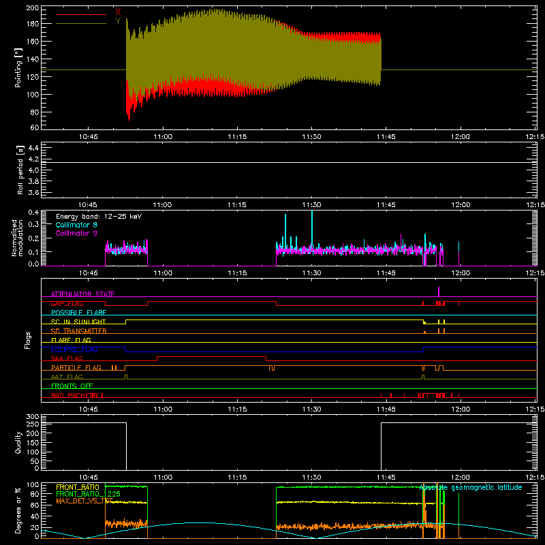Click the red 'X' legend label
The width and height of the screenshot is (545, 545).
[x=118, y=12]
